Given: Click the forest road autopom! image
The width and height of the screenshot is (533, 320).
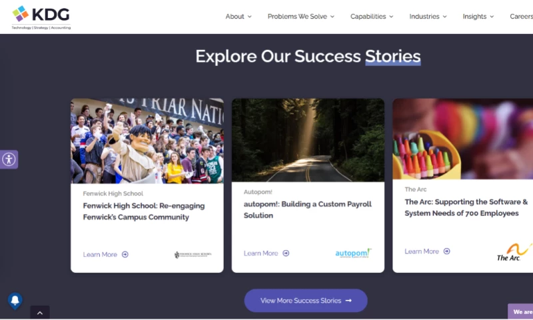Looking at the screenshot, I should pos(308,140).
